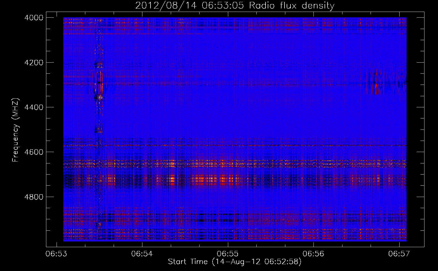Image resolution: width=438 pixels, height=271 pixels.
Task: Click the 06:55 time tick label
Action: [x=228, y=254]
